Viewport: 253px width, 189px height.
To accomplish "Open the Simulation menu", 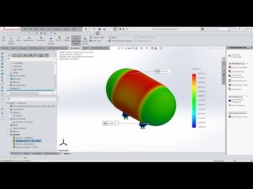I will click(x=57, y=29).
